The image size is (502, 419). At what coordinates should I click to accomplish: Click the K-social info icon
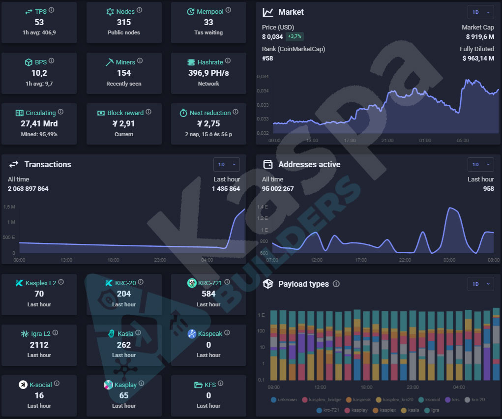(57, 383)
